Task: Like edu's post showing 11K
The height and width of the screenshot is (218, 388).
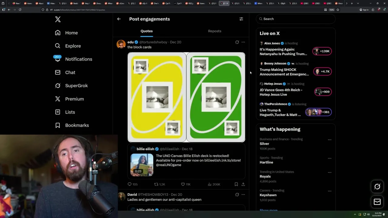Action: pos(186,184)
